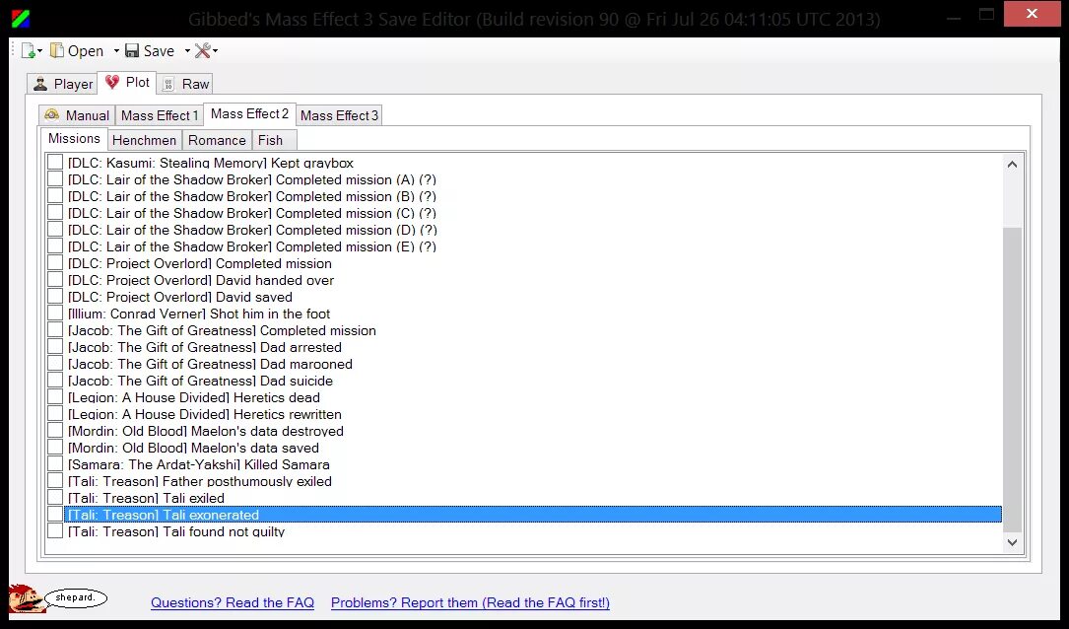Select Tali Father posthumously exiled row text
This screenshot has height=629, width=1069.
tap(200, 481)
